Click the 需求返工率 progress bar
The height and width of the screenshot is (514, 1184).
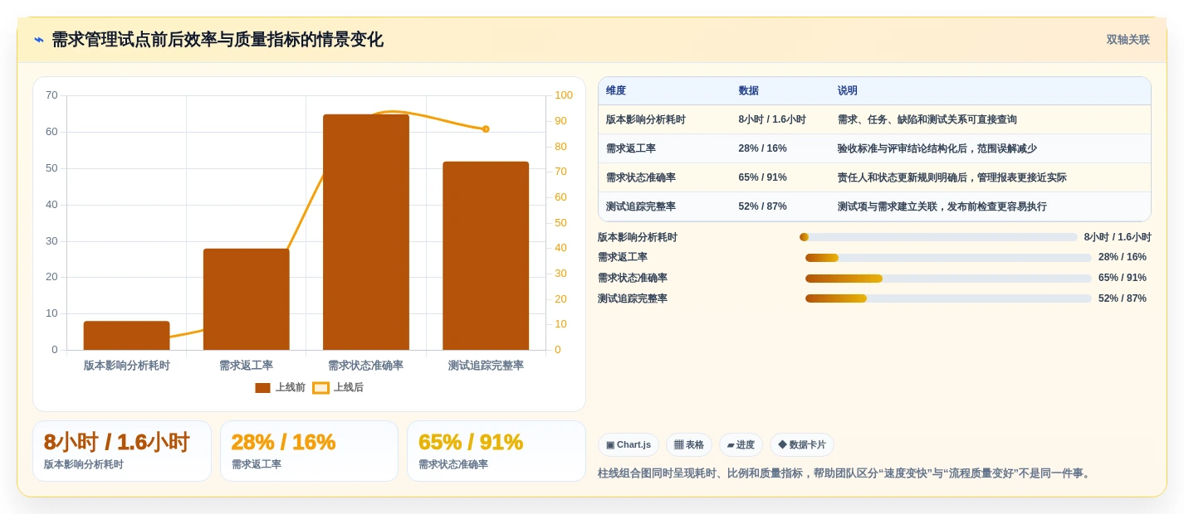(948, 258)
